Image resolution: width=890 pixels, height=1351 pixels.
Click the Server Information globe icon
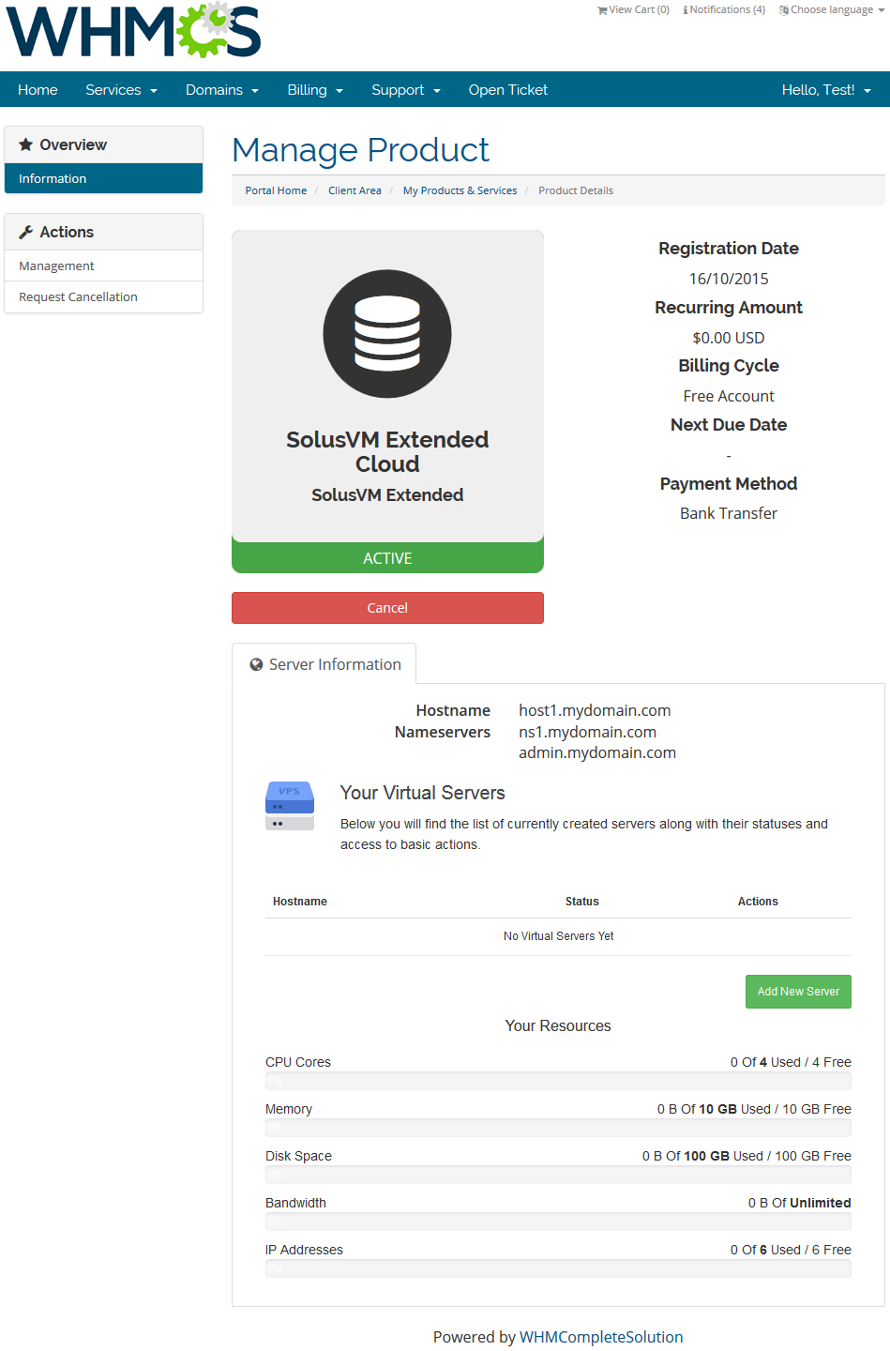256,664
